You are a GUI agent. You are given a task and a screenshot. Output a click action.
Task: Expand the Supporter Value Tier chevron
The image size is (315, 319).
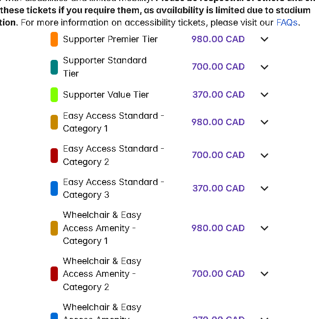tap(264, 95)
